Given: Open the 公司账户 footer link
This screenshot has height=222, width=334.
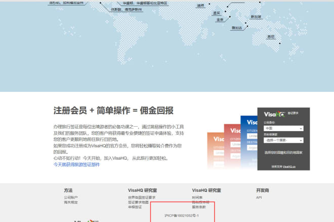Looking at the screenshot, I should click(x=71, y=197).
